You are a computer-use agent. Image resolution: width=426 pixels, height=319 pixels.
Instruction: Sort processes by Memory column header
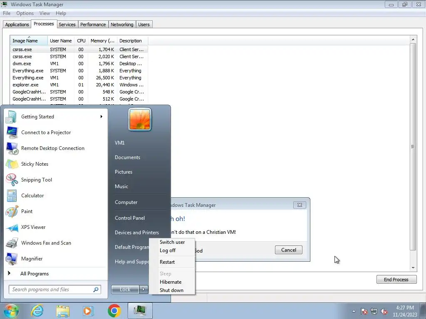coord(102,41)
